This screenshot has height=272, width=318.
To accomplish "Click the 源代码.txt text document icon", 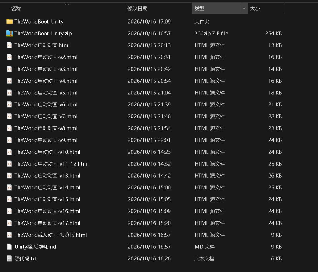I will point(9,259).
